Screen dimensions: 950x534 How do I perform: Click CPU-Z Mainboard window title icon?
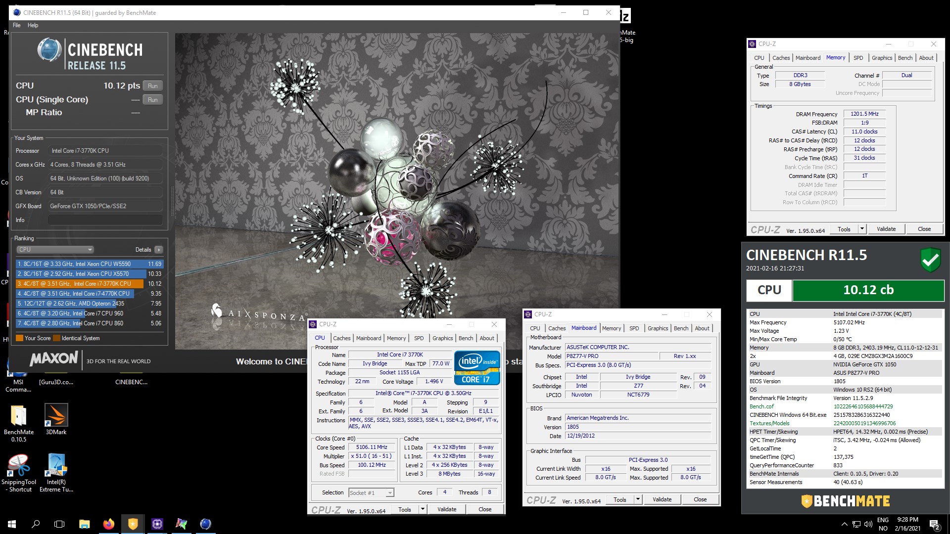coord(528,314)
